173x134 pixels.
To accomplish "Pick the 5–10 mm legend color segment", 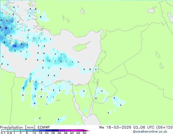I will 30,130.
